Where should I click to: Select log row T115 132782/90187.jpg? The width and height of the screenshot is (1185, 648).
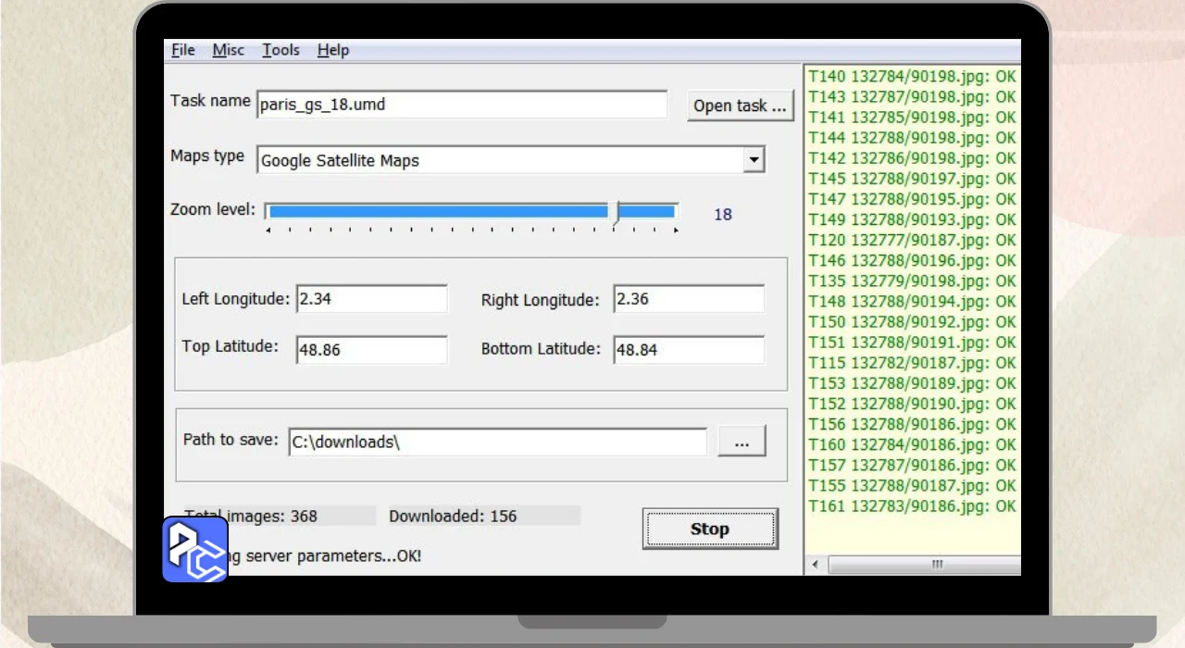[912, 363]
